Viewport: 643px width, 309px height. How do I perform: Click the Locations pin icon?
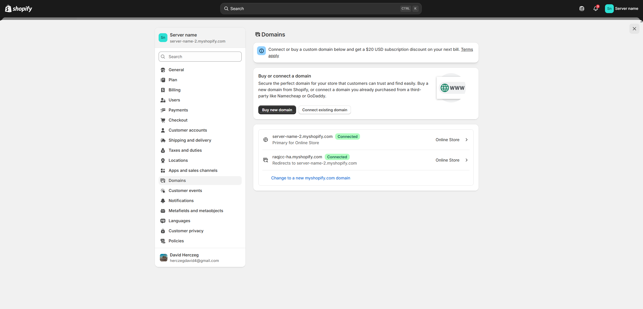click(x=163, y=160)
